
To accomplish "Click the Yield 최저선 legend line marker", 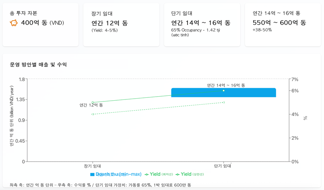I will (147, 174).
